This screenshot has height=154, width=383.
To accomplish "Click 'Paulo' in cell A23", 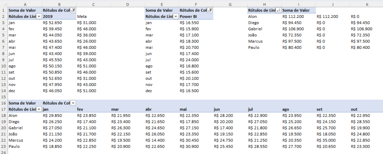I will point(14,147).
